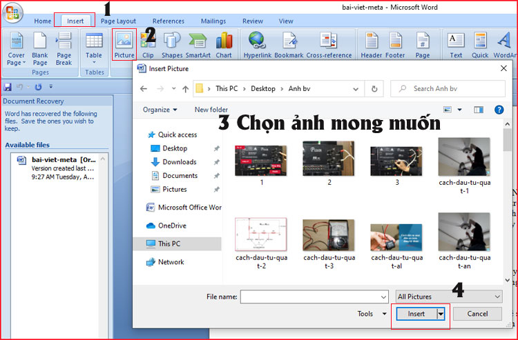The width and height of the screenshot is (518, 340).
Task: Insert a Hyperlink
Action: [x=258, y=45]
